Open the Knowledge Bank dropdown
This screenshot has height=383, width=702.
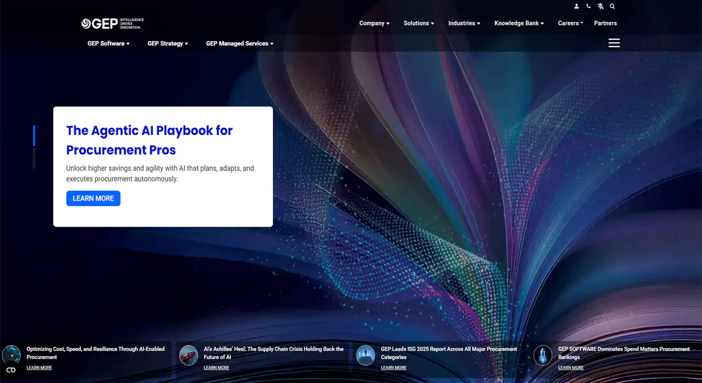tap(519, 23)
